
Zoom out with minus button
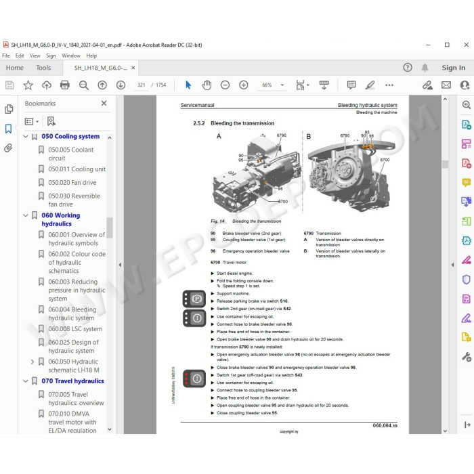(x=225, y=85)
